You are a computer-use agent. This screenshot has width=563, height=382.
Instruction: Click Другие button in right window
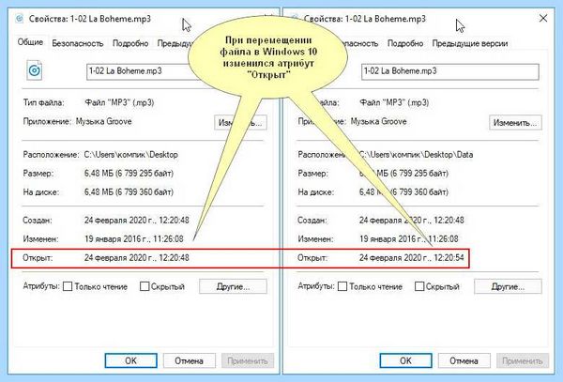click(x=508, y=286)
